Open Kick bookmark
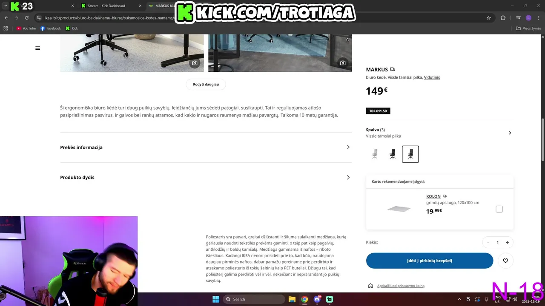 [72, 28]
